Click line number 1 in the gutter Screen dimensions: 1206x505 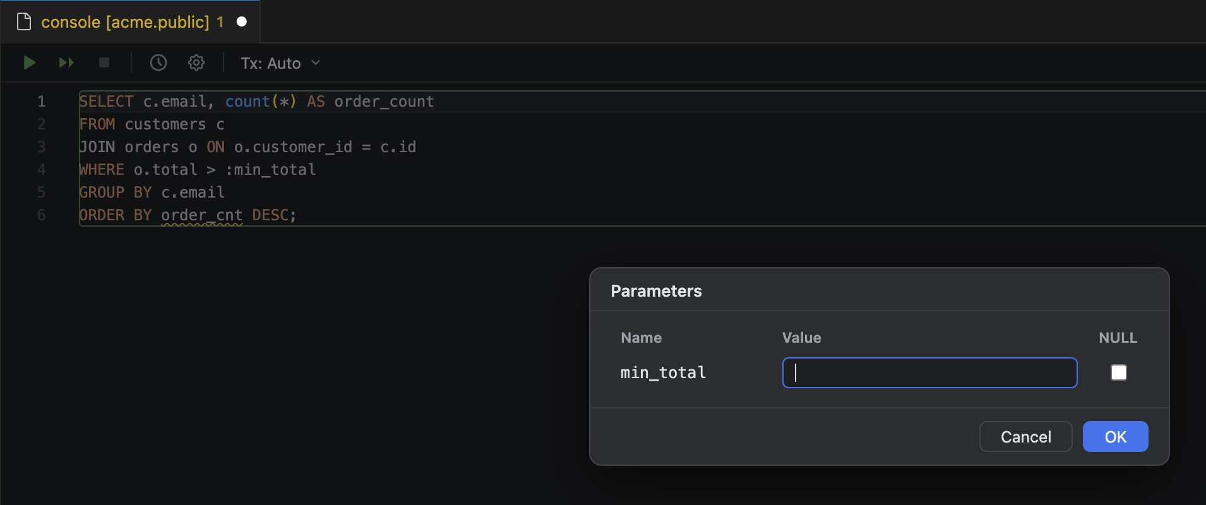41,102
